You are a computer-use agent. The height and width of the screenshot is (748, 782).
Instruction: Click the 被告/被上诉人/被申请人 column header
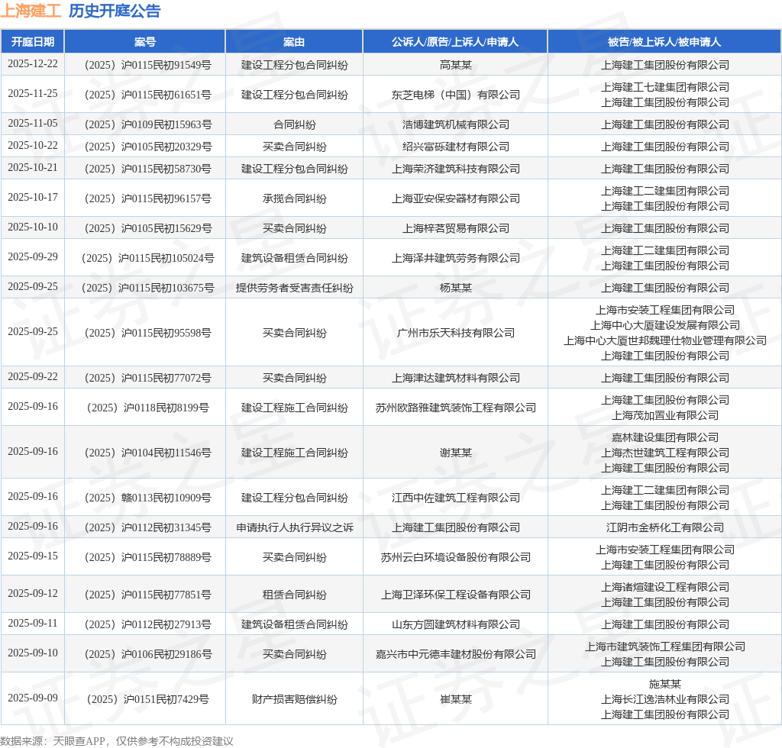[665, 42]
